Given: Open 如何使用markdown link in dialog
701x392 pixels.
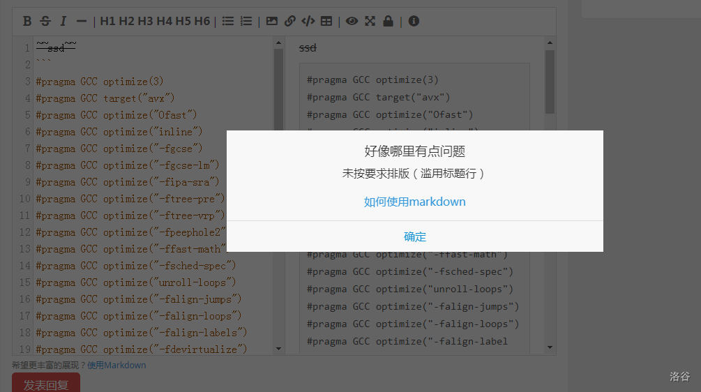Looking at the screenshot, I should (x=415, y=202).
